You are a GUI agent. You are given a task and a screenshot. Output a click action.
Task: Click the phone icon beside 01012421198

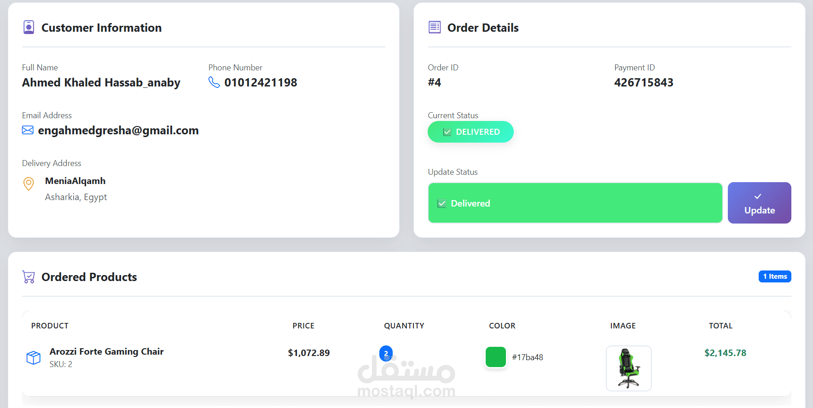tap(214, 82)
